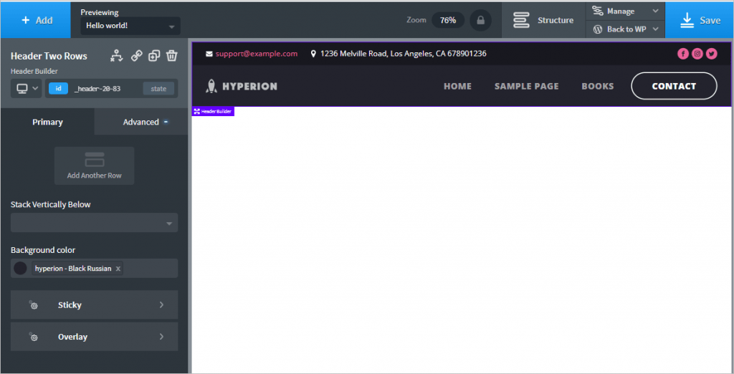Click the link chain icon in the panel header
This screenshot has width=734, height=374.
coord(136,56)
